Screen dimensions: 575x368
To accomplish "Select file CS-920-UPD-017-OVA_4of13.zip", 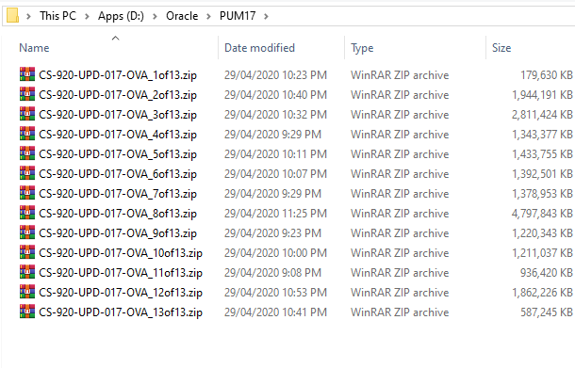I will pyautogui.click(x=118, y=135).
